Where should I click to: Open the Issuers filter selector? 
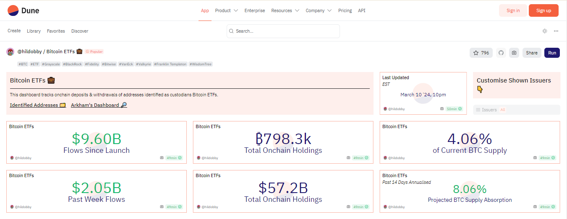coord(516,110)
